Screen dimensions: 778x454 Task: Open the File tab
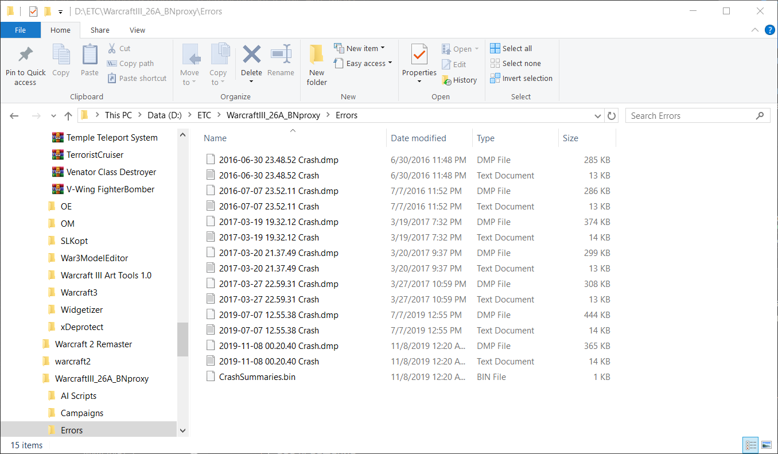pyautogui.click(x=21, y=30)
